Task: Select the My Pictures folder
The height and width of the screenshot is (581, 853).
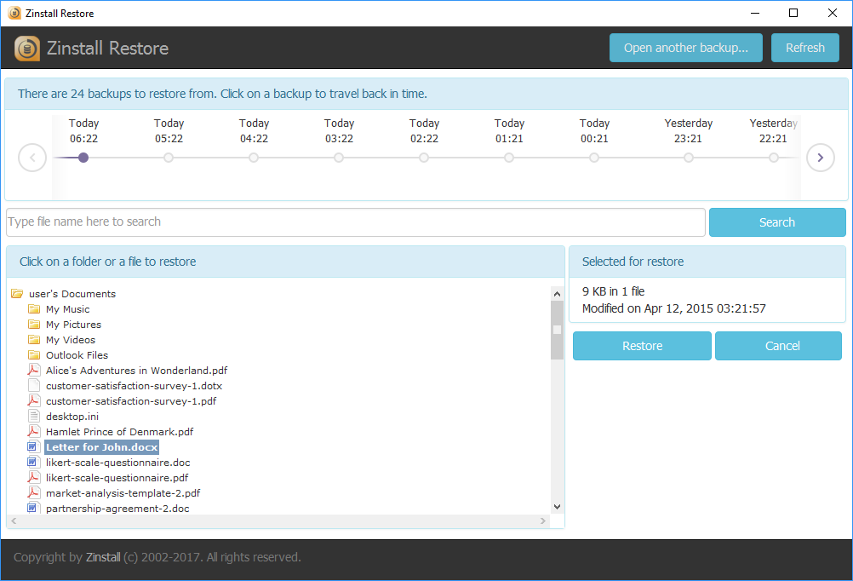Action: pyautogui.click(x=73, y=325)
